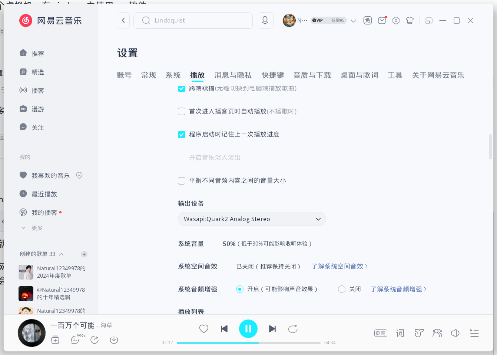Switch to mini player mode icon
The width and height of the screenshot is (497, 355).
pyautogui.click(x=429, y=21)
